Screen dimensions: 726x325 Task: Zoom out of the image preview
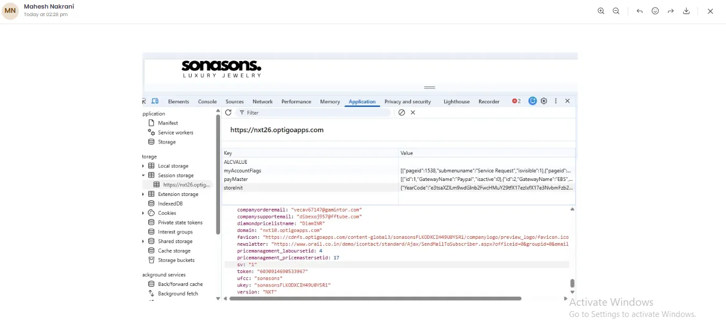pos(616,11)
